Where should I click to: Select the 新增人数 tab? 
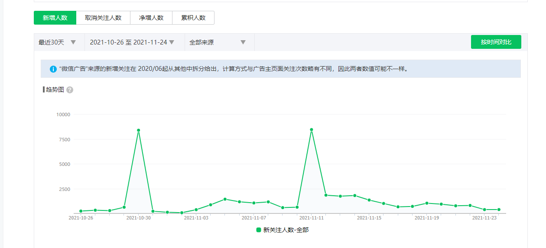[x=55, y=18]
